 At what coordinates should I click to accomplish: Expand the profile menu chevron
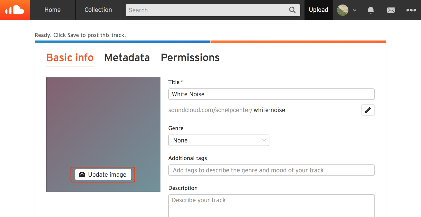click(355, 10)
